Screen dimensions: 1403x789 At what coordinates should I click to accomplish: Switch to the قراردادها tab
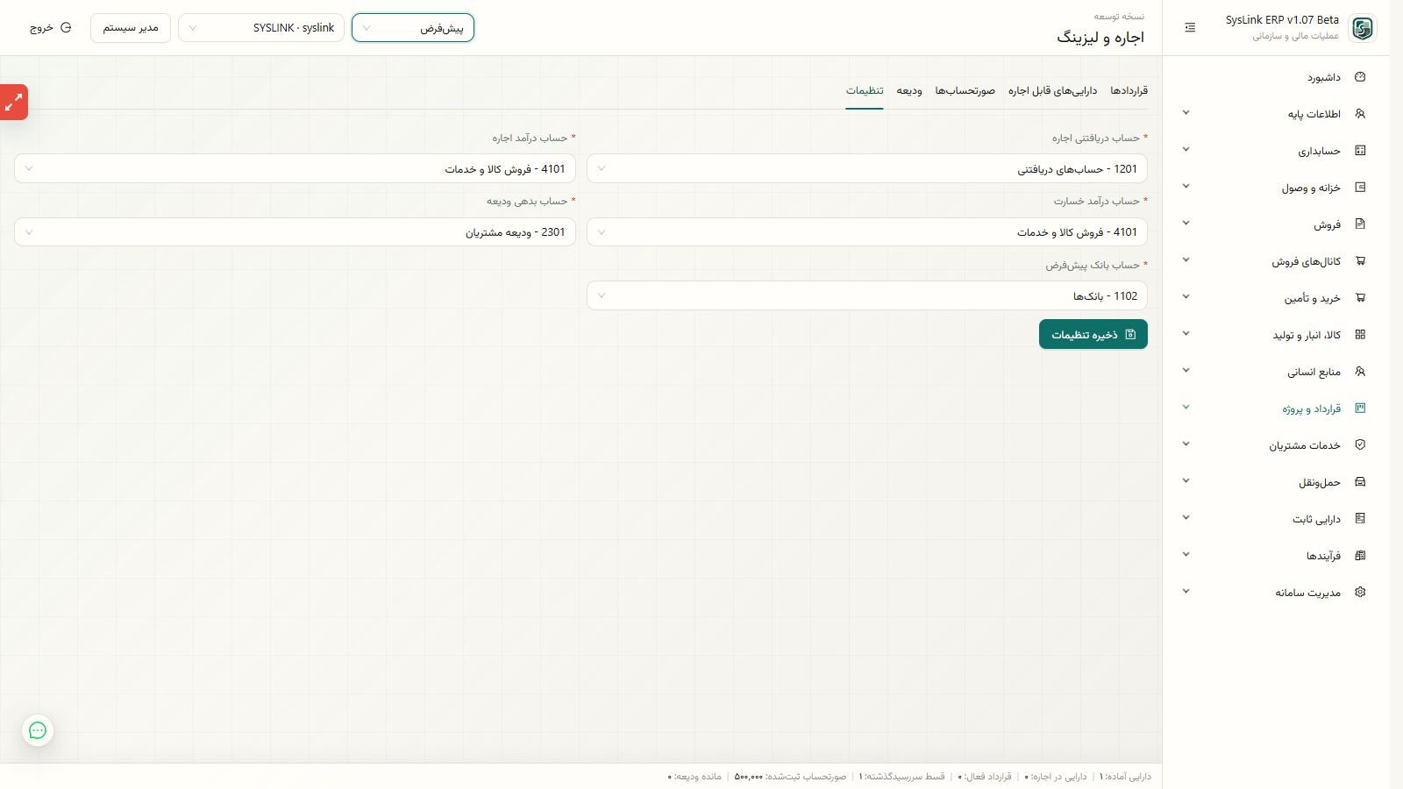click(x=1129, y=91)
